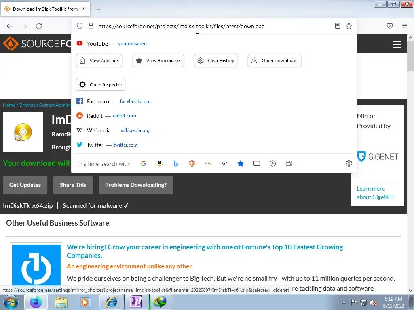Save page to Pocket
Image resolution: width=414 pixels, height=310 pixels.
coord(390,26)
